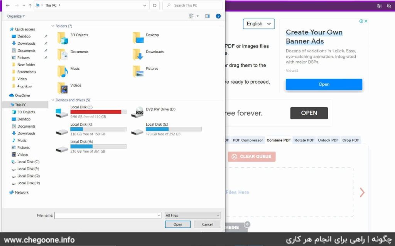This screenshot has height=246, width=395.
Task: Refresh the This PC location
Action: pos(154,5)
